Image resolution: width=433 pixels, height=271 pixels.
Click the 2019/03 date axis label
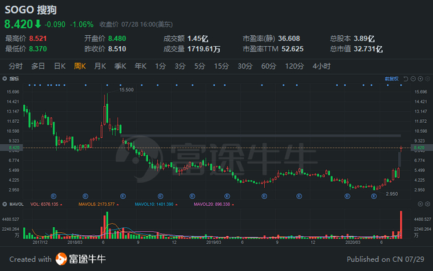point(213,243)
